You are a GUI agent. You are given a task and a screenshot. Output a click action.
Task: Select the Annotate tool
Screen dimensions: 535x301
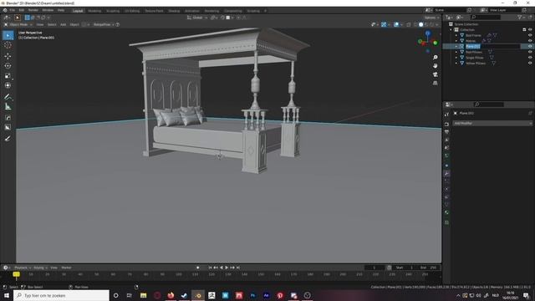pos(8,97)
